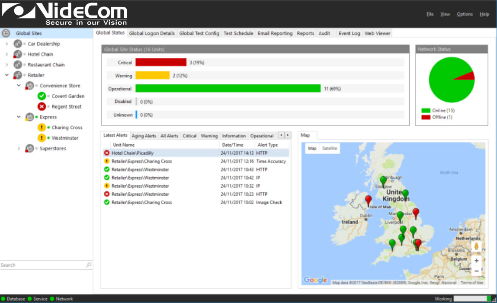Open the Options menu
Image resolution: width=497 pixels, height=303 pixels.
tap(465, 14)
